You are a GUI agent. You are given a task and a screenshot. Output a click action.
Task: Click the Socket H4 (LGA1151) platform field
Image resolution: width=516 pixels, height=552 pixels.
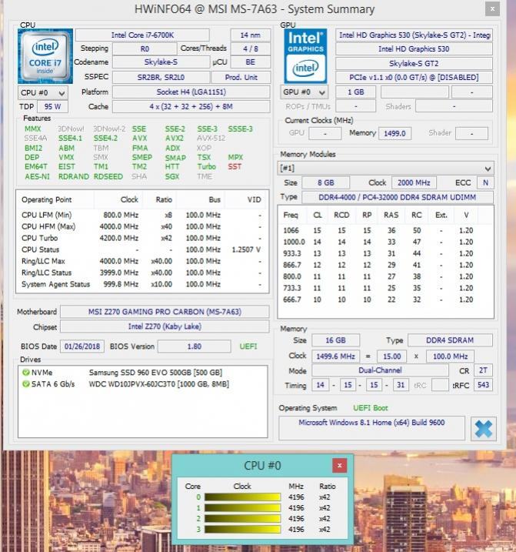tap(191, 92)
